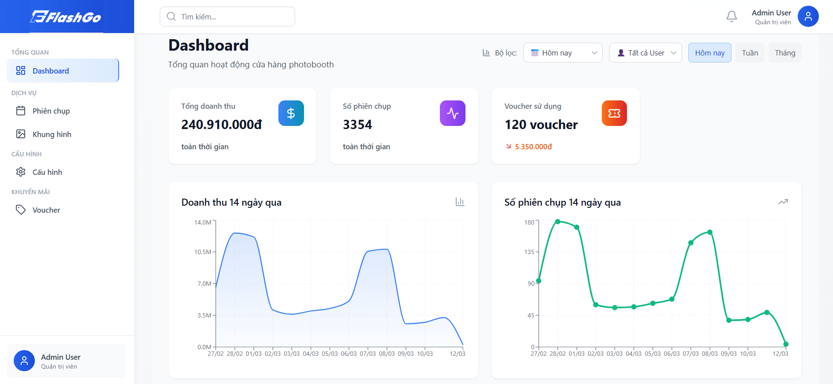Image resolution: width=833 pixels, height=384 pixels.
Task: Switch to the Tháng time range
Action: (x=784, y=53)
